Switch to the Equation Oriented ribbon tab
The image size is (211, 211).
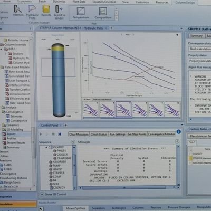(x=104, y=2)
